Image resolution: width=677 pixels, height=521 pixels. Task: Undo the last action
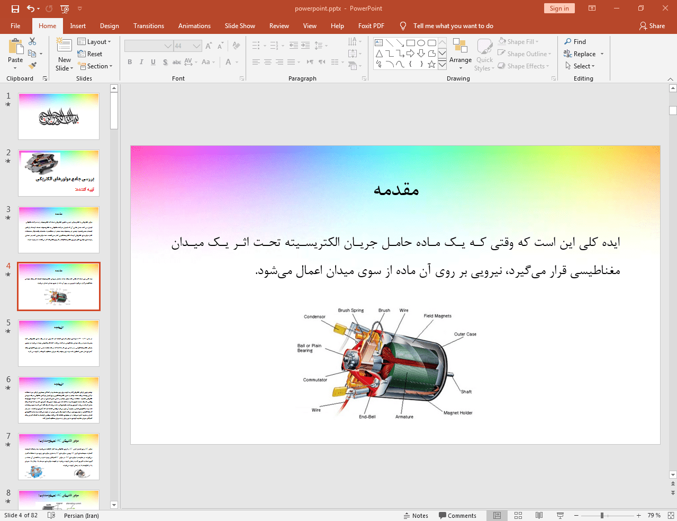(x=31, y=8)
